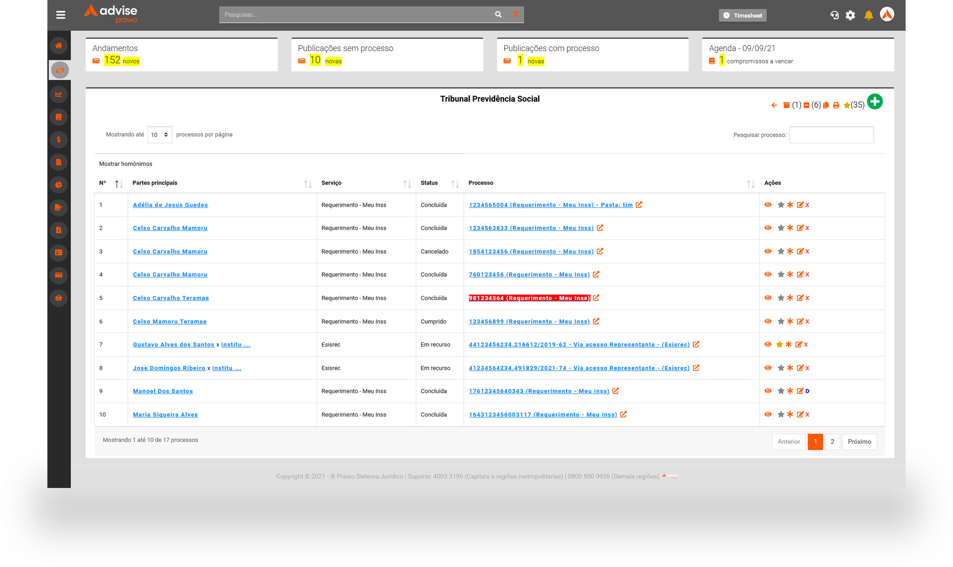Image resolution: width=953 pixels, height=567 pixels.
Task: Open the search filter funnel options
Action: (515, 15)
